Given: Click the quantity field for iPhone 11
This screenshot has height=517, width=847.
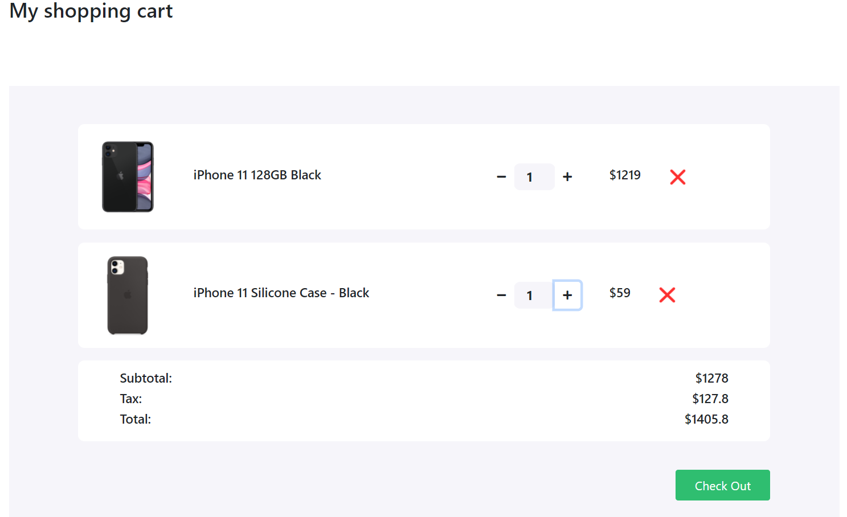Looking at the screenshot, I should click(534, 177).
